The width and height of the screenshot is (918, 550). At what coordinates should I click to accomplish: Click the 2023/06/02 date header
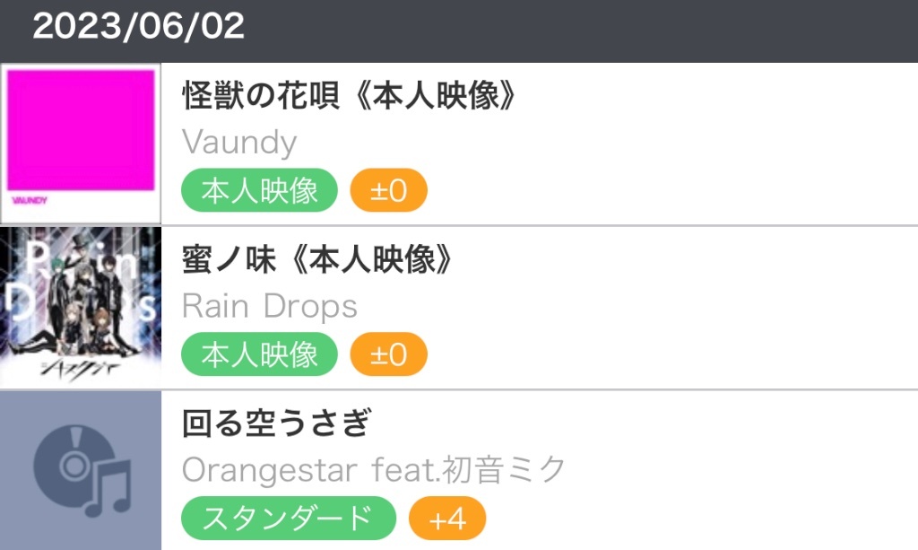pos(138,26)
